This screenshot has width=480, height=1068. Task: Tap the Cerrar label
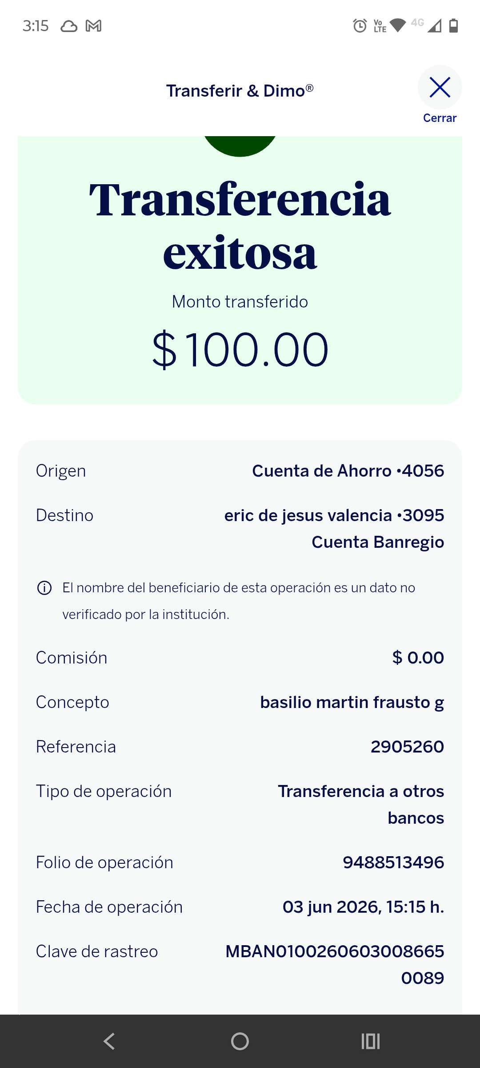(440, 118)
